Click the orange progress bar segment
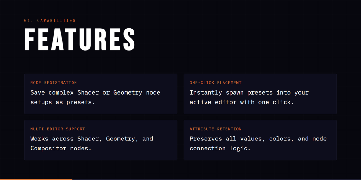The height and width of the screenshot is (180, 361). 36,179
